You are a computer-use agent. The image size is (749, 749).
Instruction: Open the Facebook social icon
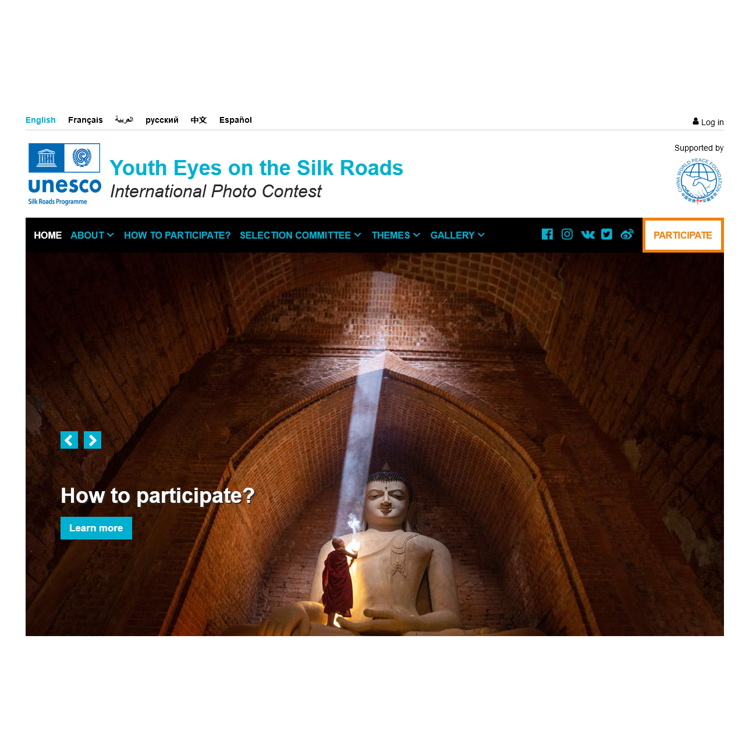click(x=547, y=234)
